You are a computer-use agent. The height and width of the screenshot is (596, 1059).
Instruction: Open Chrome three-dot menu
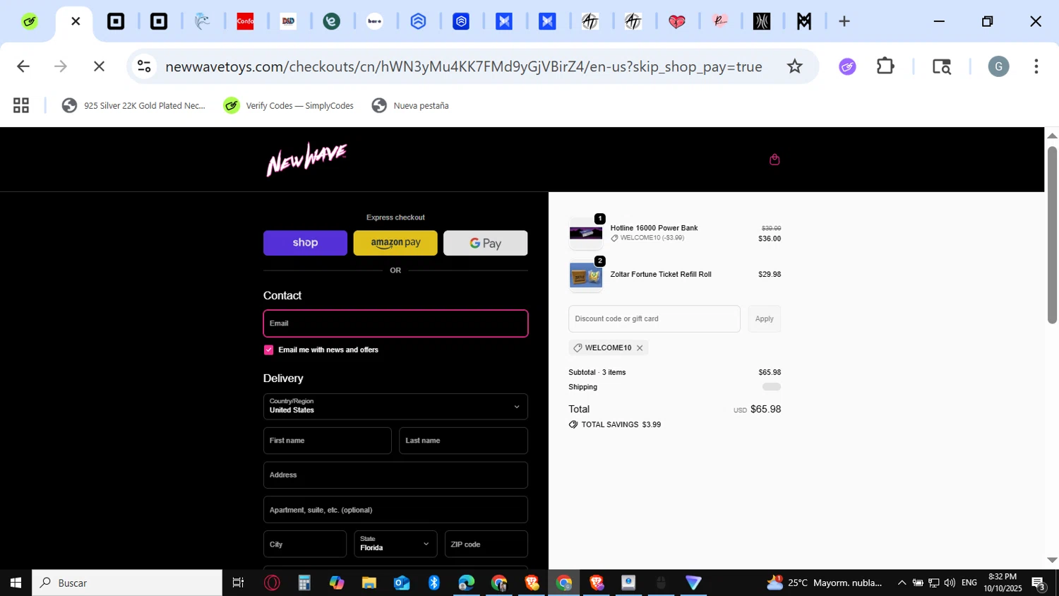click(1036, 66)
